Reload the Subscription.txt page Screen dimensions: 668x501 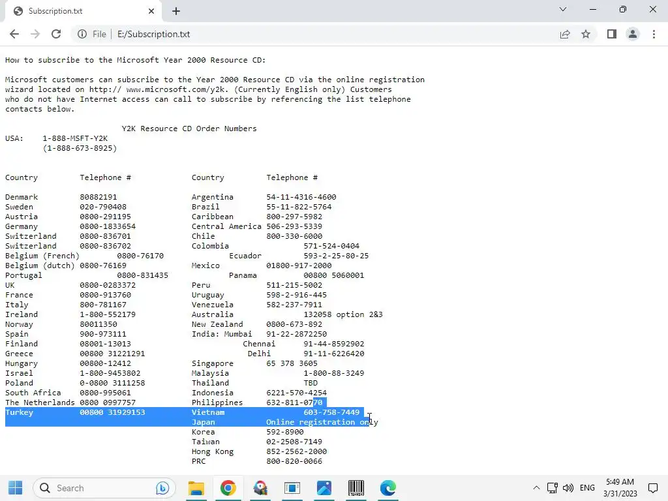coord(56,34)
